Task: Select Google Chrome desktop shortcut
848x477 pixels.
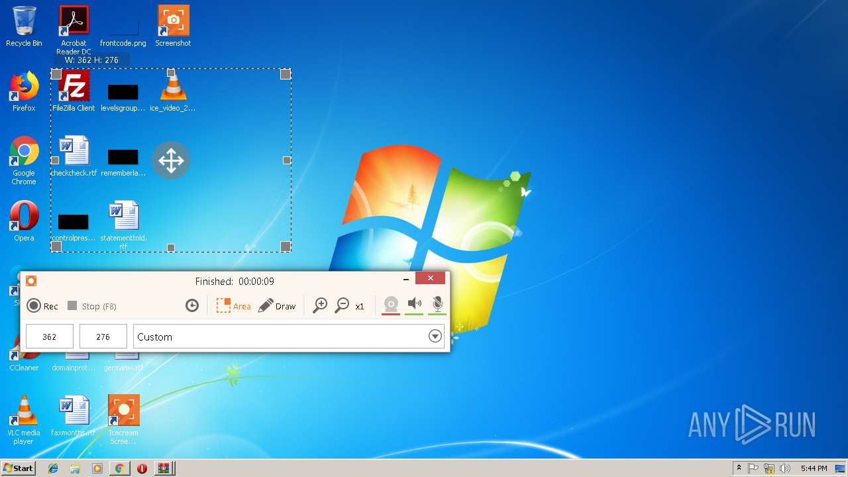Action: [x=24, y=160]
